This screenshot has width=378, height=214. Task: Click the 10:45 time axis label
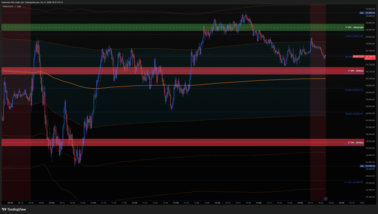(83, 203)
